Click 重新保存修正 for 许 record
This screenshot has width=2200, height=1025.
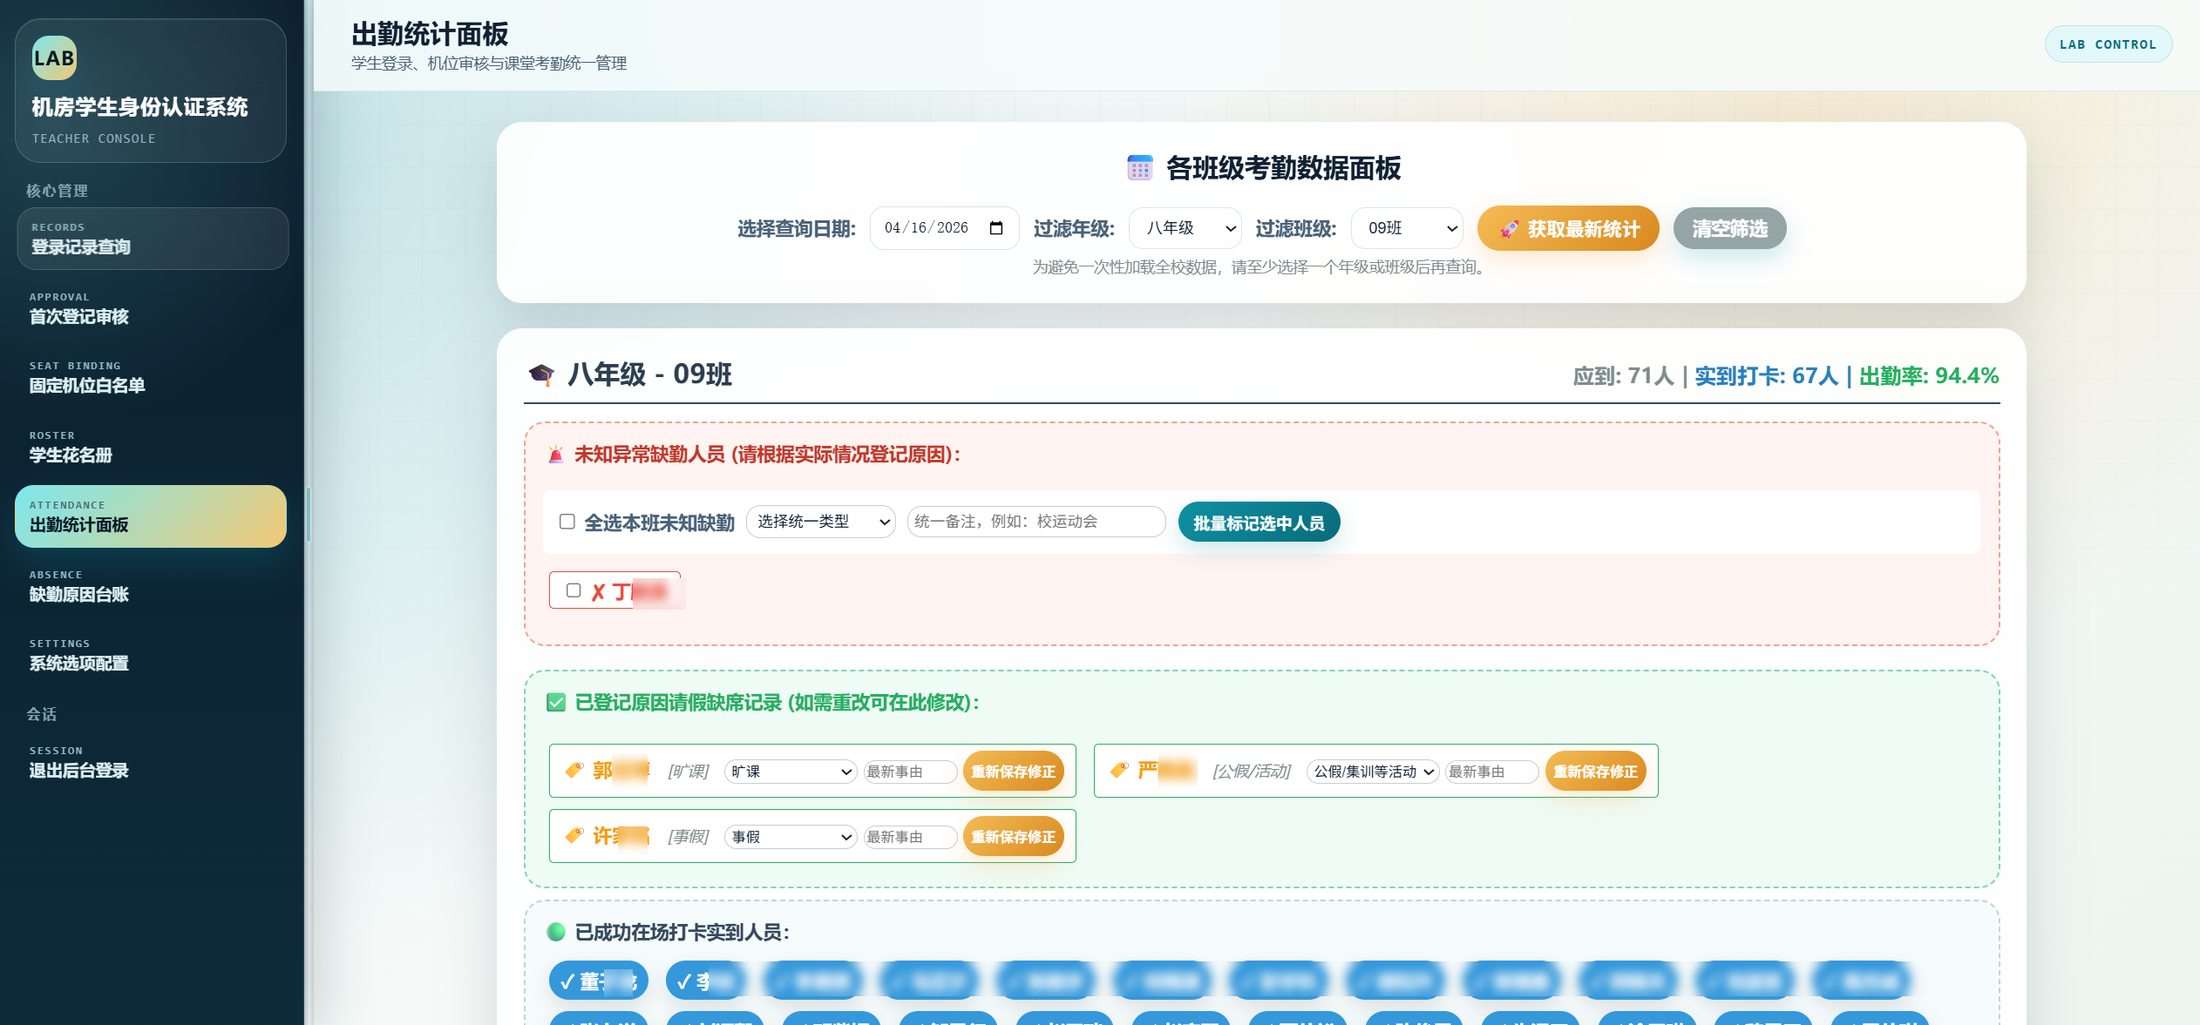(1013, 837)
